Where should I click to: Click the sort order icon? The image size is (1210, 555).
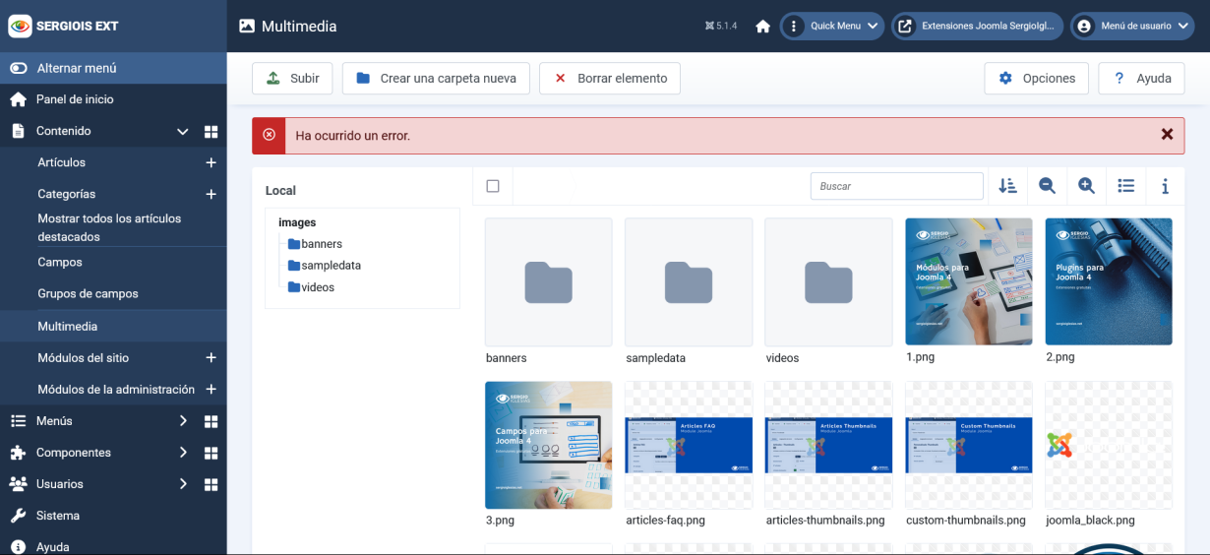point(1007,186)
